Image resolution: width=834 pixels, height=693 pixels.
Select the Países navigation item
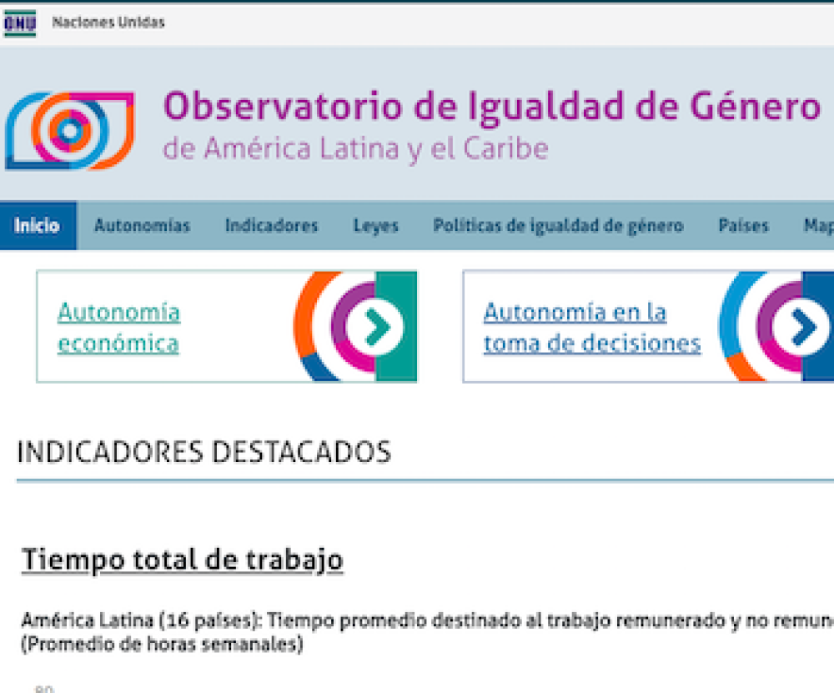pyautogui.click(x=745, y=225)
